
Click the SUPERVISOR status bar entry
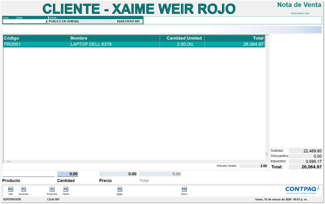pos(12,199)
